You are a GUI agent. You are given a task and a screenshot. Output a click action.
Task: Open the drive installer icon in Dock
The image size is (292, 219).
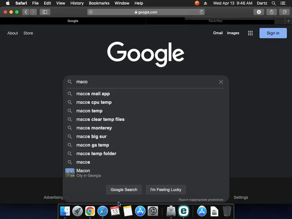pyautogui.click(x=171, y=211)
